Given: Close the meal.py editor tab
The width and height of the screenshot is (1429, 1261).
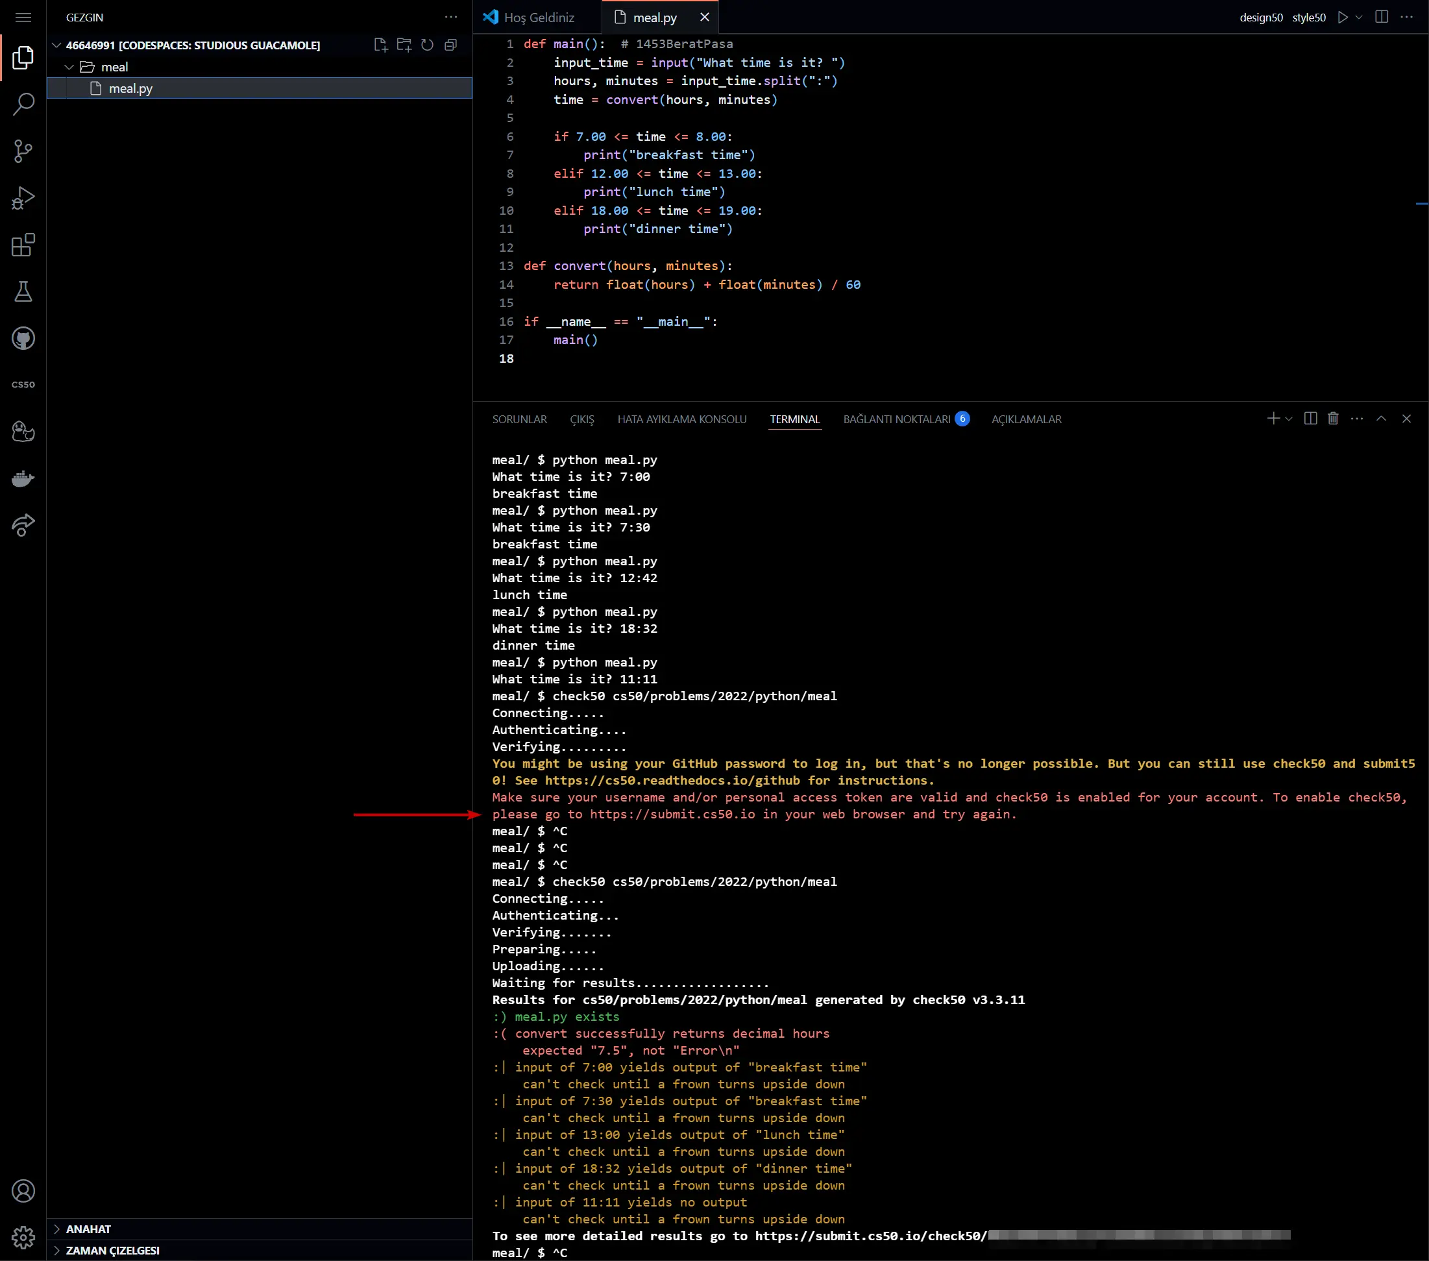Looking at the screenshot, I should pyautogui.click(x=705, y=18).
